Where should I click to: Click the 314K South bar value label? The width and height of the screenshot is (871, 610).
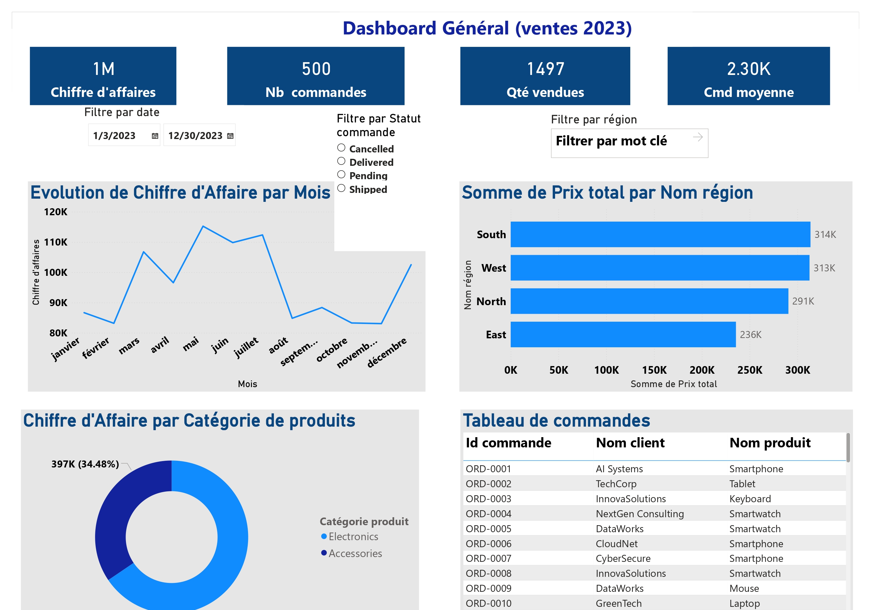click(x=825, y=234)
